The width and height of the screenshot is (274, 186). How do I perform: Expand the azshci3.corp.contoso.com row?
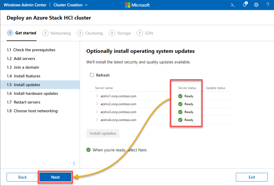[97, 112]
